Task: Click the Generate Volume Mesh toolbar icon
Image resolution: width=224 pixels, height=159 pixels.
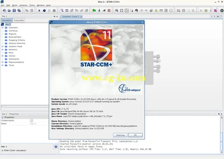Action: (67, 10)
